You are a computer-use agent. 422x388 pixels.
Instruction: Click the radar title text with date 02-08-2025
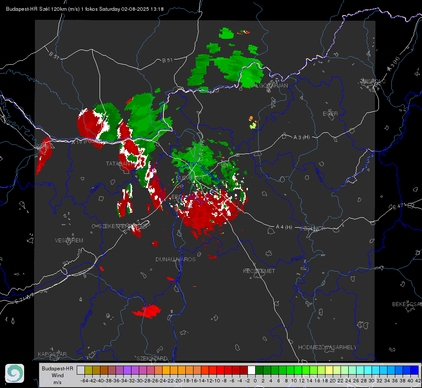[85, 9]
